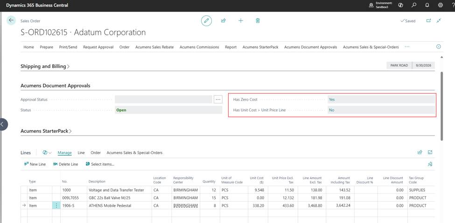Image resolution: width=455 pixels, height=223 pixels.
Task: Click Dynamics 365 Business Central title
Action: click(x=37, y=5)
